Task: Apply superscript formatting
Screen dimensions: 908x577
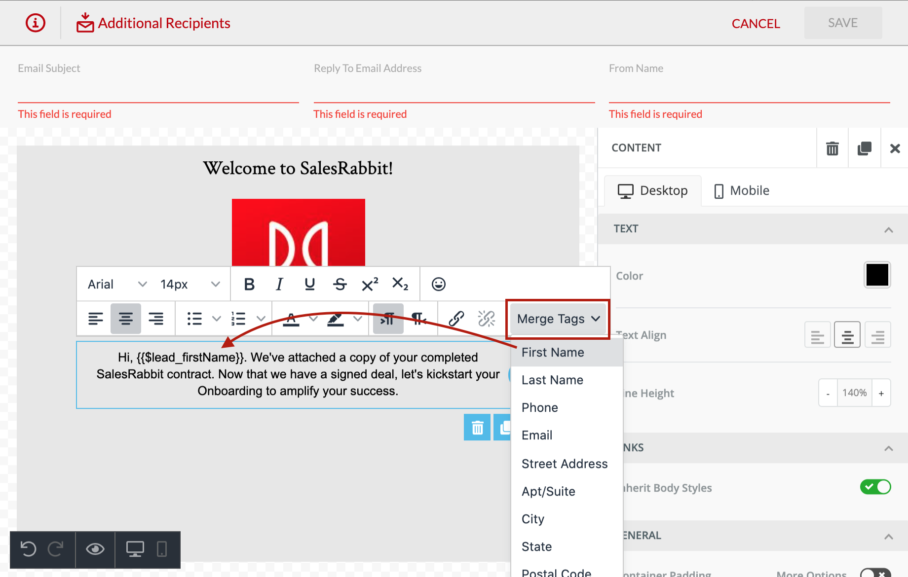Action: (x=370, y=284)
